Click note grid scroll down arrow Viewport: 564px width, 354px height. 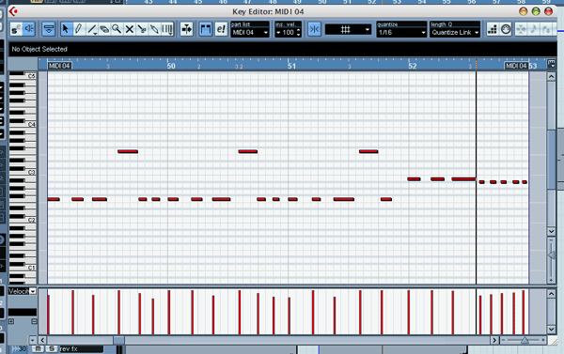[x=551, y=231]
